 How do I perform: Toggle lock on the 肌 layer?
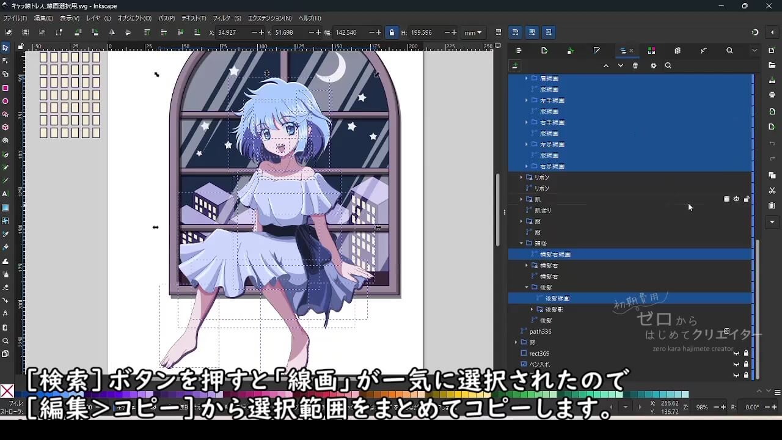(x=746, y=199)
